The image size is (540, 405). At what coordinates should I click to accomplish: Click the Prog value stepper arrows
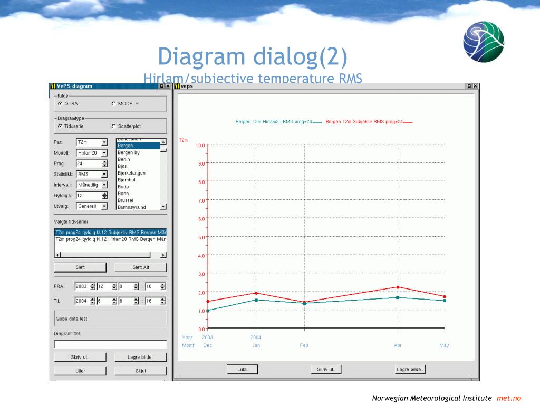point(105,163)
